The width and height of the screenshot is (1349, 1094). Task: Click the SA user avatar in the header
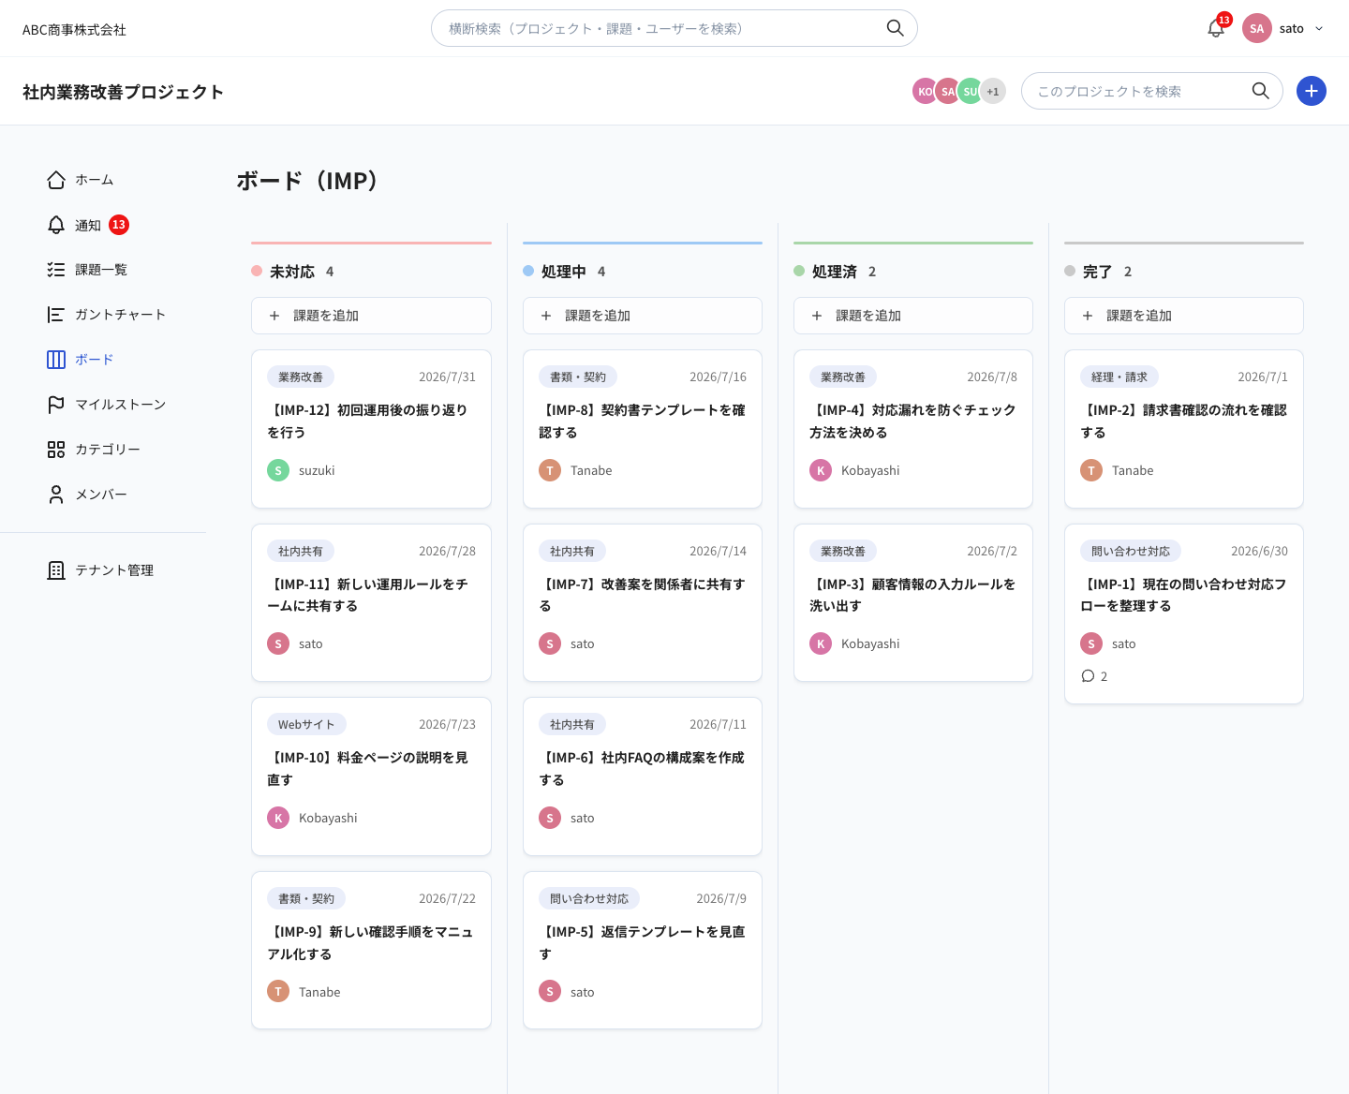(x=1257, y=28)
